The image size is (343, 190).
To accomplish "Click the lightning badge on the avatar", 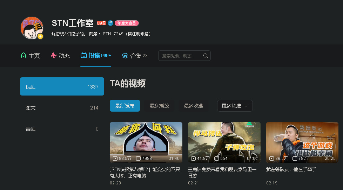I will (40, 36).
